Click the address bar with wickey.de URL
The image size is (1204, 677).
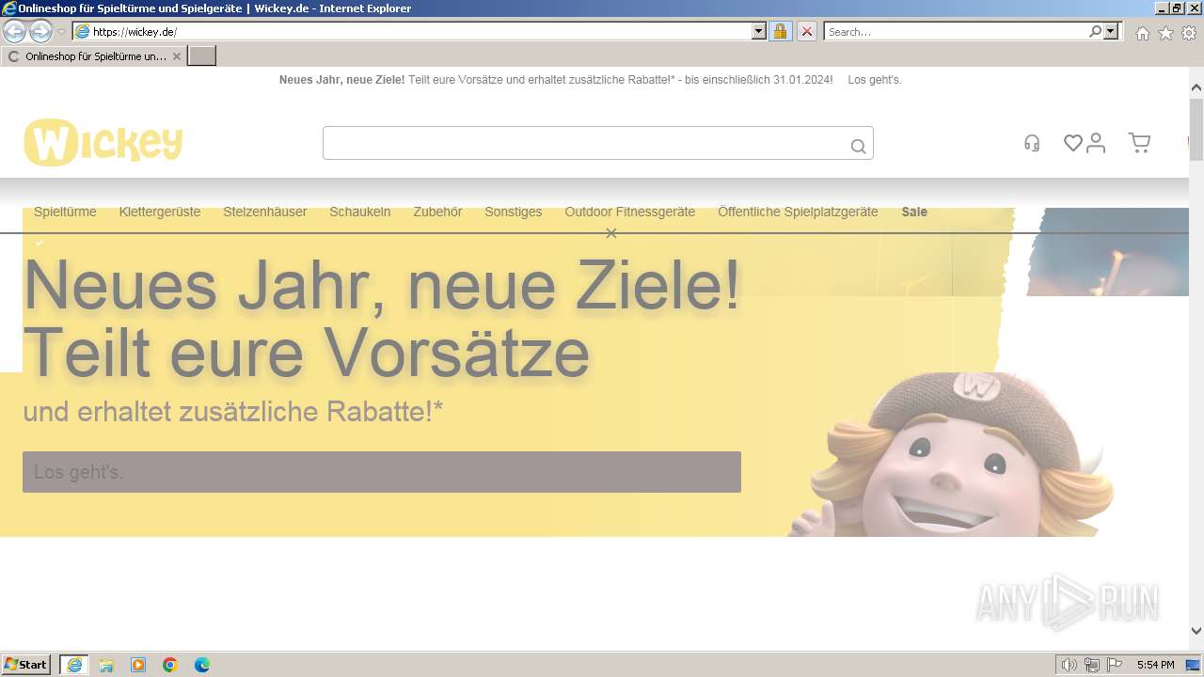[412, 31]
